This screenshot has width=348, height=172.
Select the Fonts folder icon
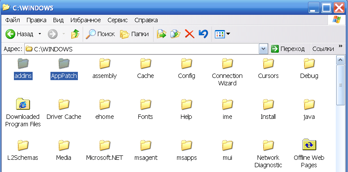(146, 105)
